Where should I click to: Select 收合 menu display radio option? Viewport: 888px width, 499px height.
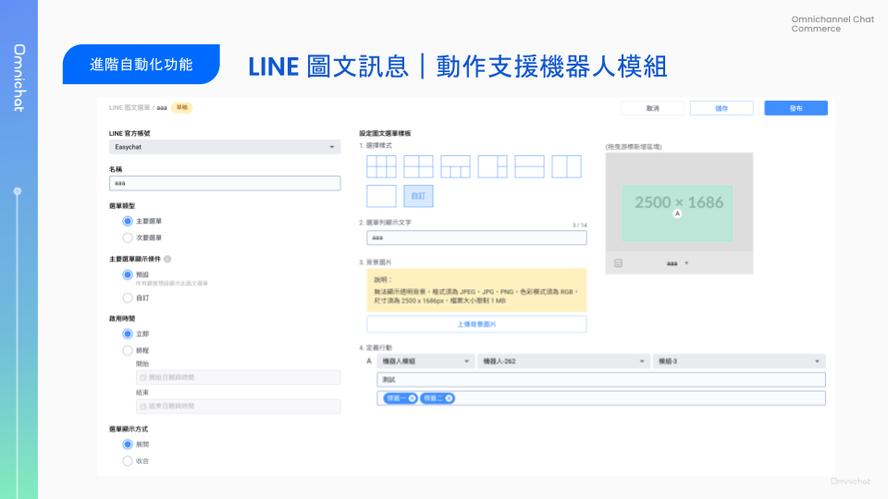(128, 460)
